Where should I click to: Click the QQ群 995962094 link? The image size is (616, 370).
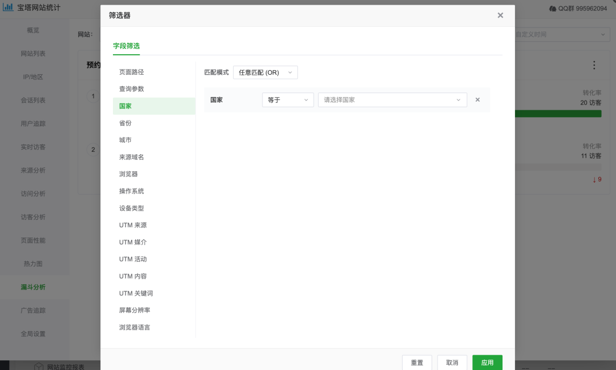[x=578, y=8]
